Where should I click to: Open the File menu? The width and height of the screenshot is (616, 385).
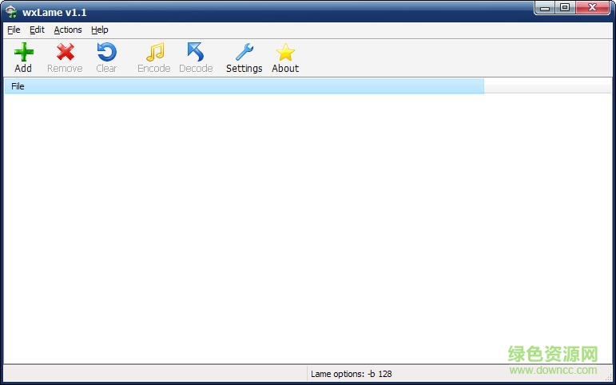pos(14,30)
